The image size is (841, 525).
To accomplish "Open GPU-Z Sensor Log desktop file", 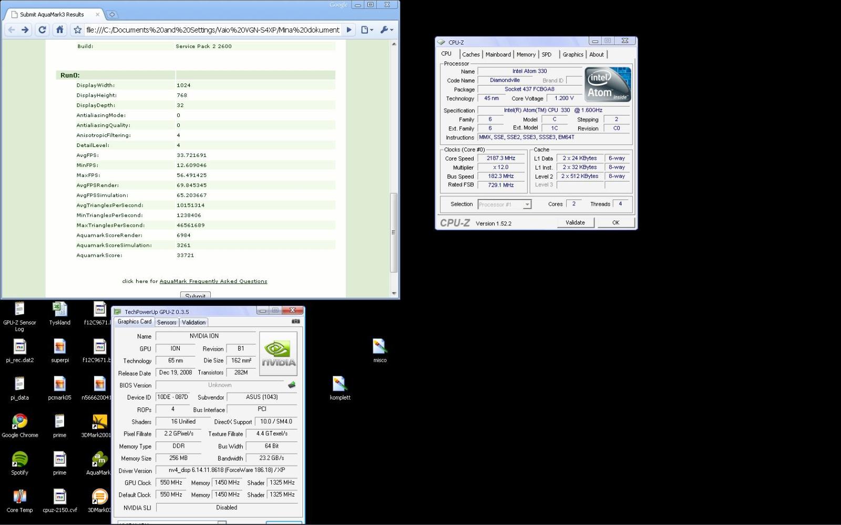I will [x=19, y=316].
